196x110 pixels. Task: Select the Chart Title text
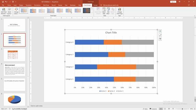coord(111,33)
